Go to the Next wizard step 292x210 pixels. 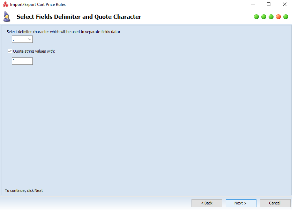(241, 203)
